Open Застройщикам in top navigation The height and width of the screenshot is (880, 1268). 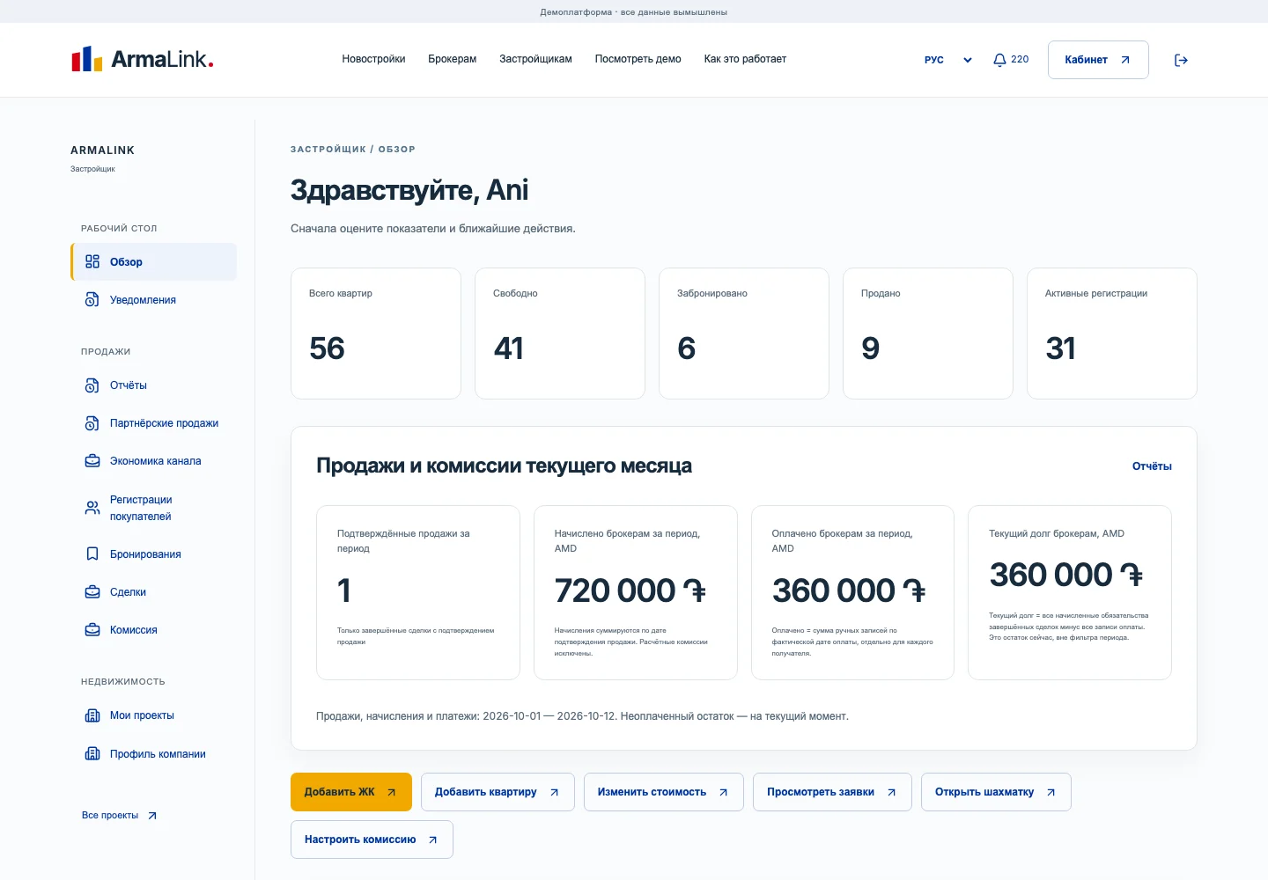[535, 59]
